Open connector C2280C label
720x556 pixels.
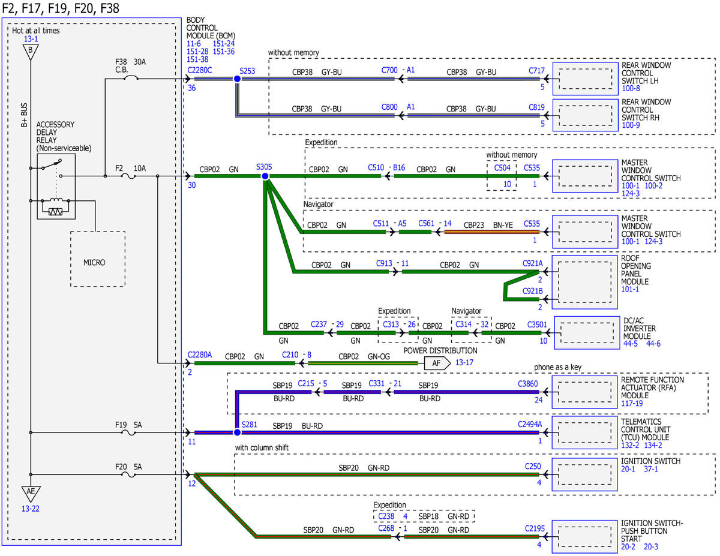coord(200,70)
